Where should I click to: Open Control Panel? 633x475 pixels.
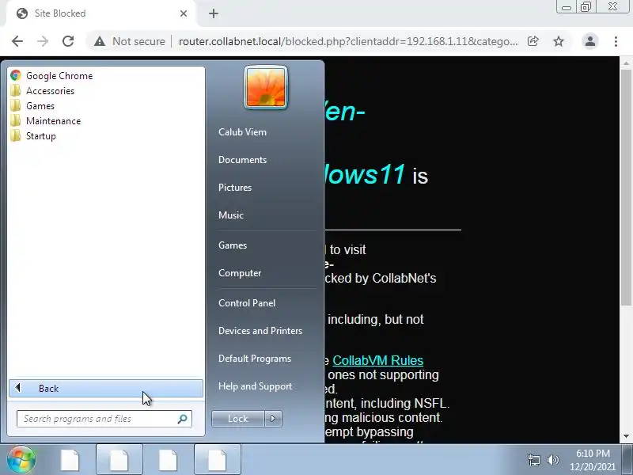point(247,303)
